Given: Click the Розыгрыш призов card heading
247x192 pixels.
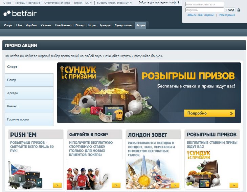Looking at the screenshot, I should click(x=211, y=135).
